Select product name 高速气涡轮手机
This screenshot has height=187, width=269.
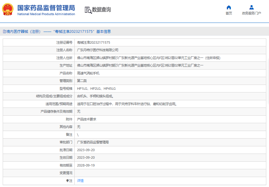tap(88, 73)
